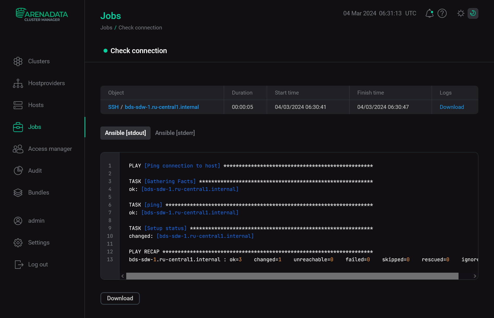
Task: Open the Access manager
Action: point(50,149)
